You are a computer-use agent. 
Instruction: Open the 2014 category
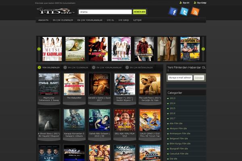[x=172, y=103]
